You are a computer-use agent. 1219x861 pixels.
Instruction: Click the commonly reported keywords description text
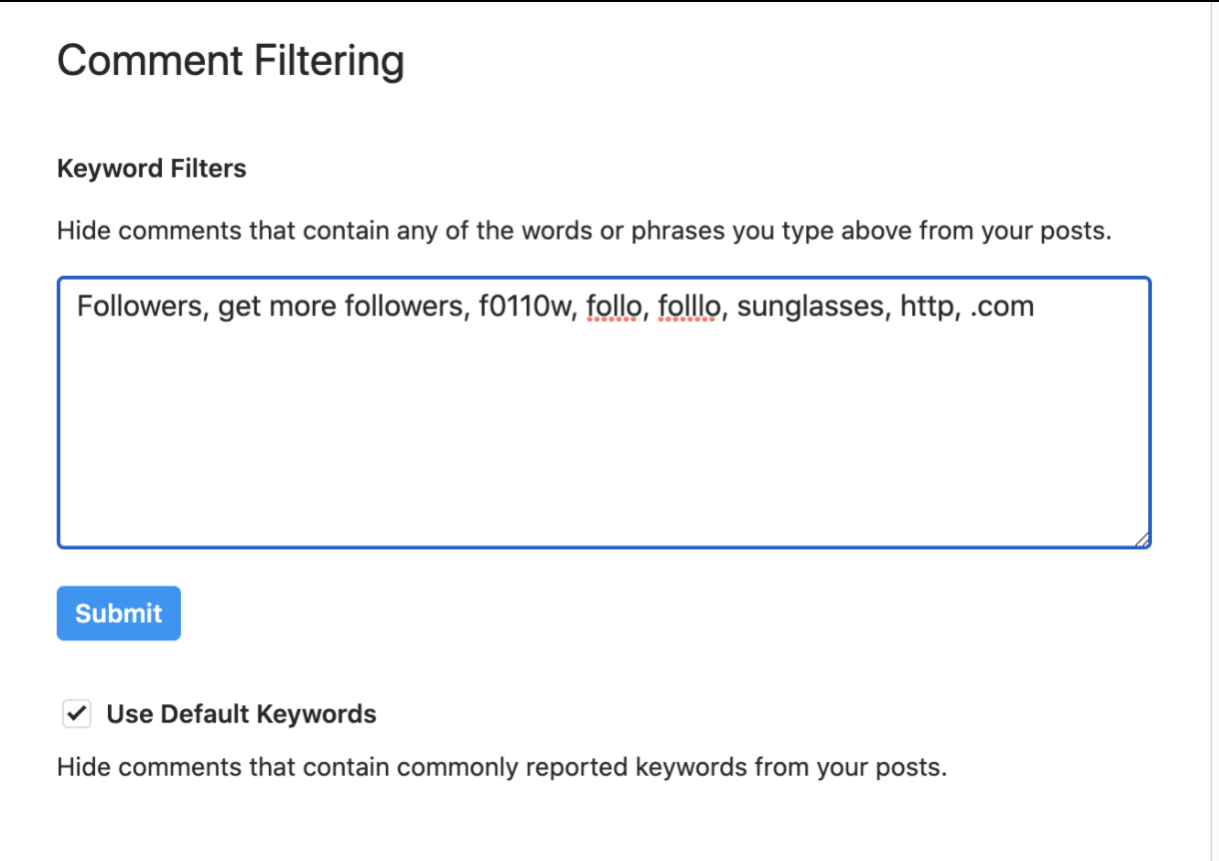click(x=502, y=767)
